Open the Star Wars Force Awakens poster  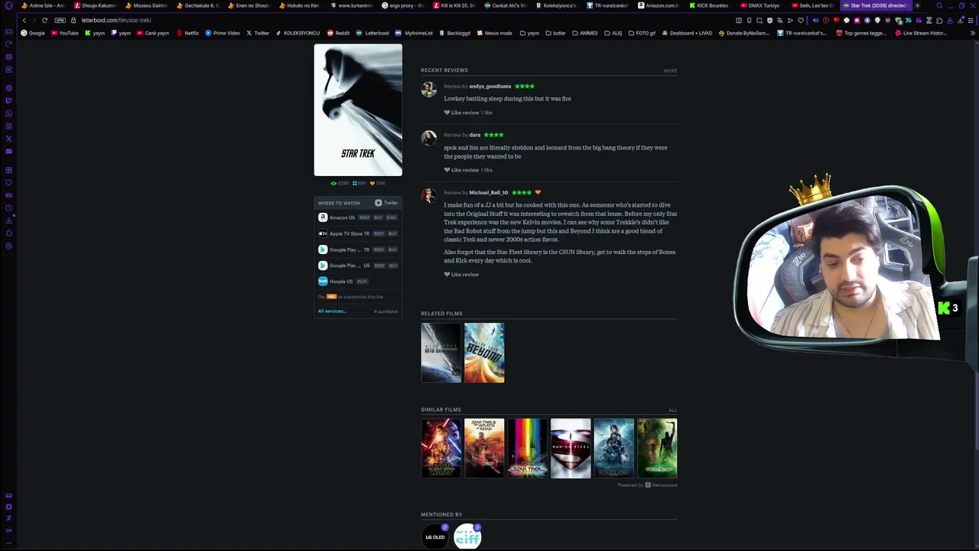pos(441,448)
